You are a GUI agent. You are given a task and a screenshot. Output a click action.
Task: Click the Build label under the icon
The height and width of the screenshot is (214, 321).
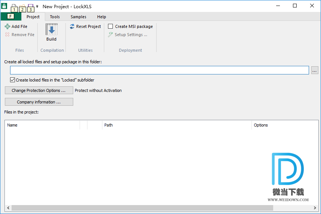pos(52,39)
